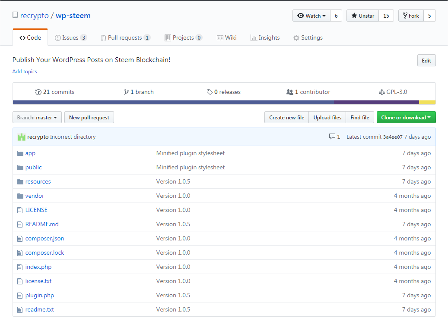This screenshot has height=321, width=448.
Task: Click Find file button
Action: pos(360,118)
